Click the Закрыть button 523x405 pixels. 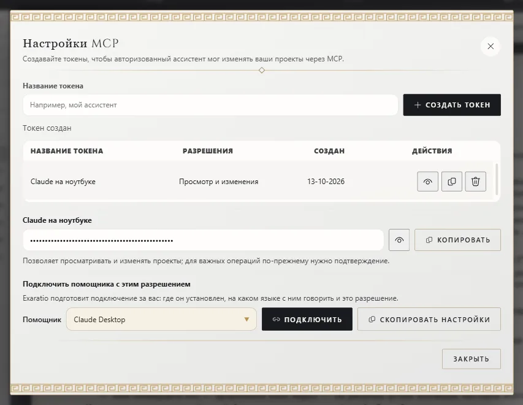coord(471,359)
